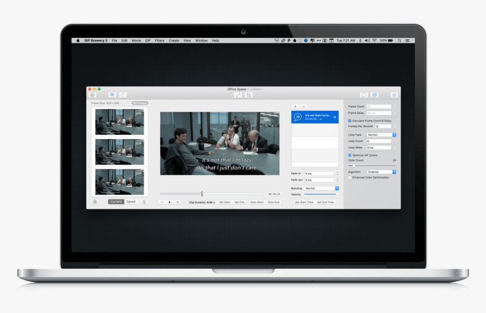Switch to the Saved frames tab

(131, 202)
